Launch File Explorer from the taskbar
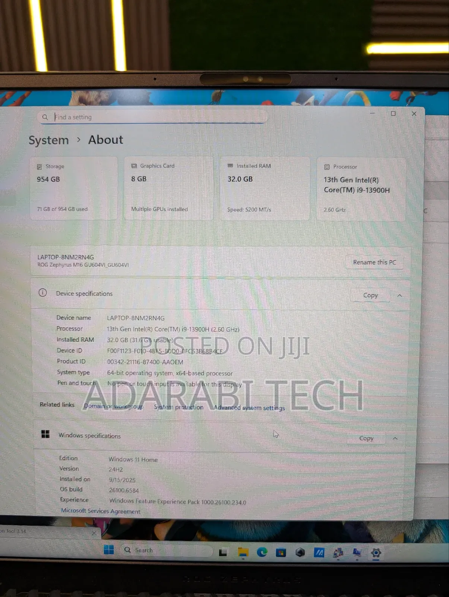The image size is (449, 597). pos(243,553)
